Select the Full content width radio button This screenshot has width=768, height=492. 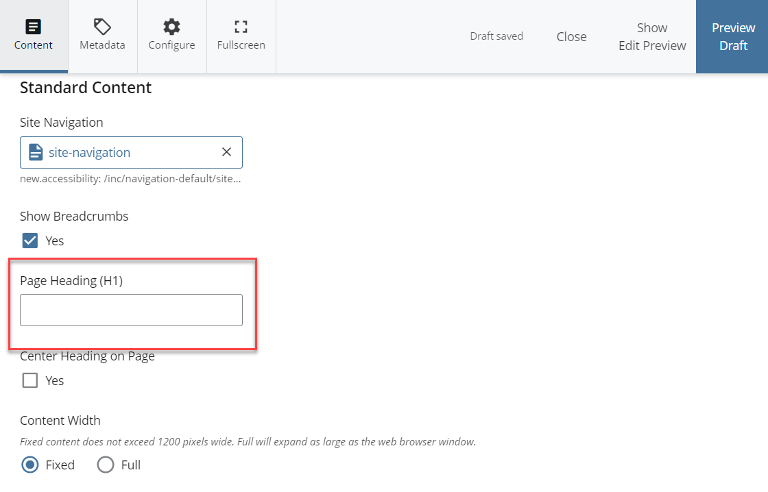[106, 465]
